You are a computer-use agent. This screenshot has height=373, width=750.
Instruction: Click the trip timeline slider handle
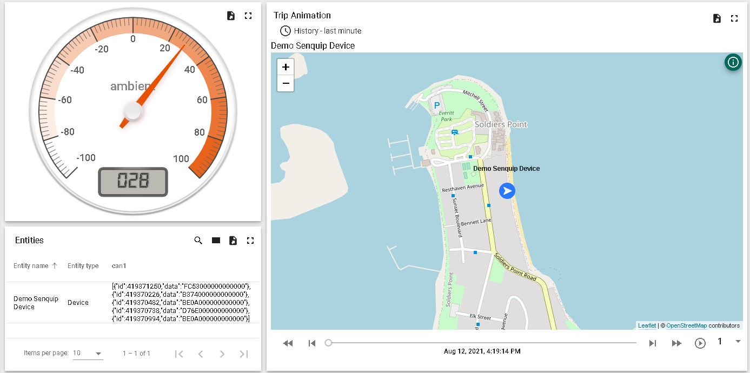[x=328, y=343]
